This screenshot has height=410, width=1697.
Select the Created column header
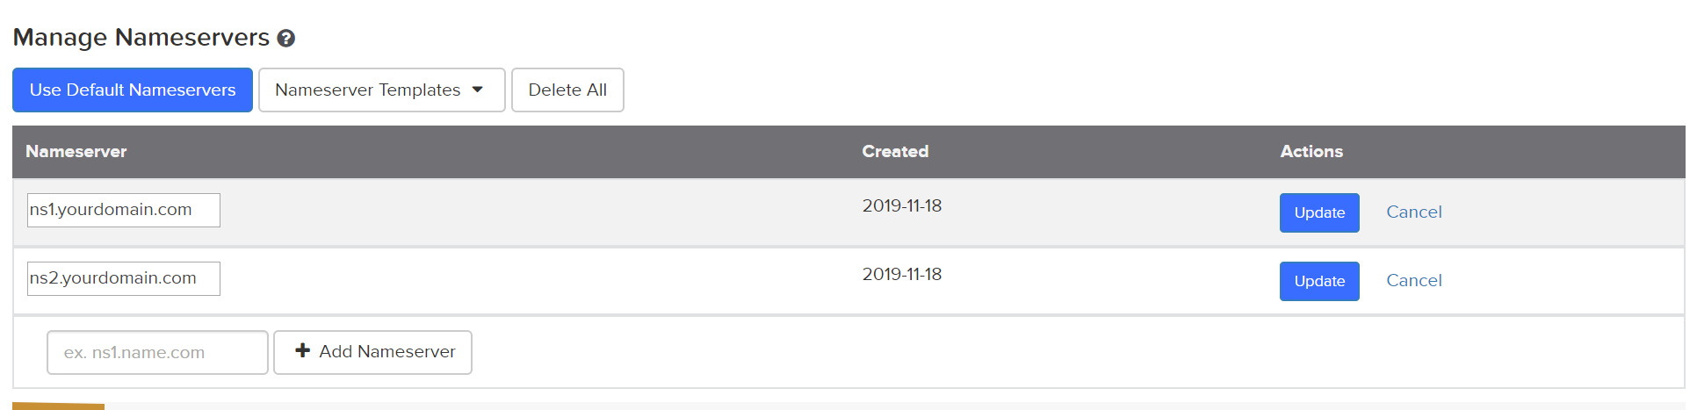895,151
